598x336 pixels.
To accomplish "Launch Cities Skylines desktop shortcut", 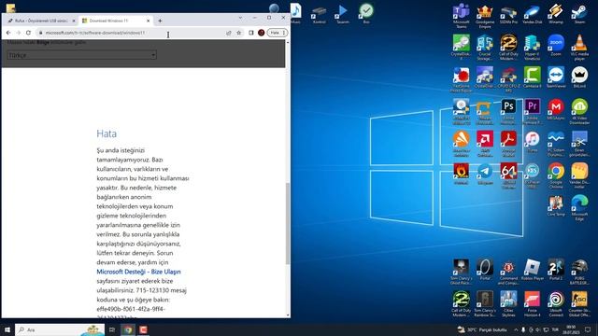I will pyautogui.click(x=508, y=304).
